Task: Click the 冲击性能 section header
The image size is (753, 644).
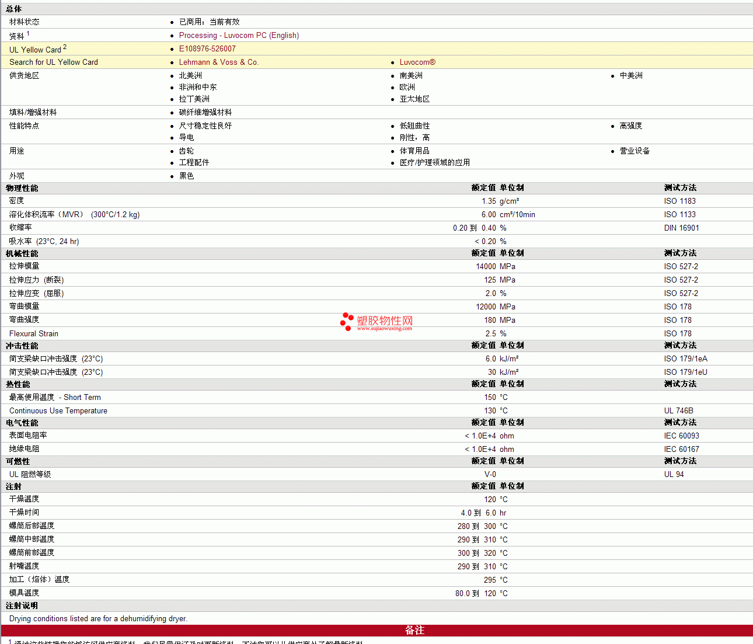Action: 22,346
